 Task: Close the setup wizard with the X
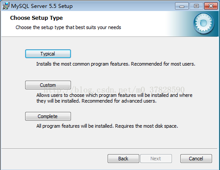coord(211,6)
